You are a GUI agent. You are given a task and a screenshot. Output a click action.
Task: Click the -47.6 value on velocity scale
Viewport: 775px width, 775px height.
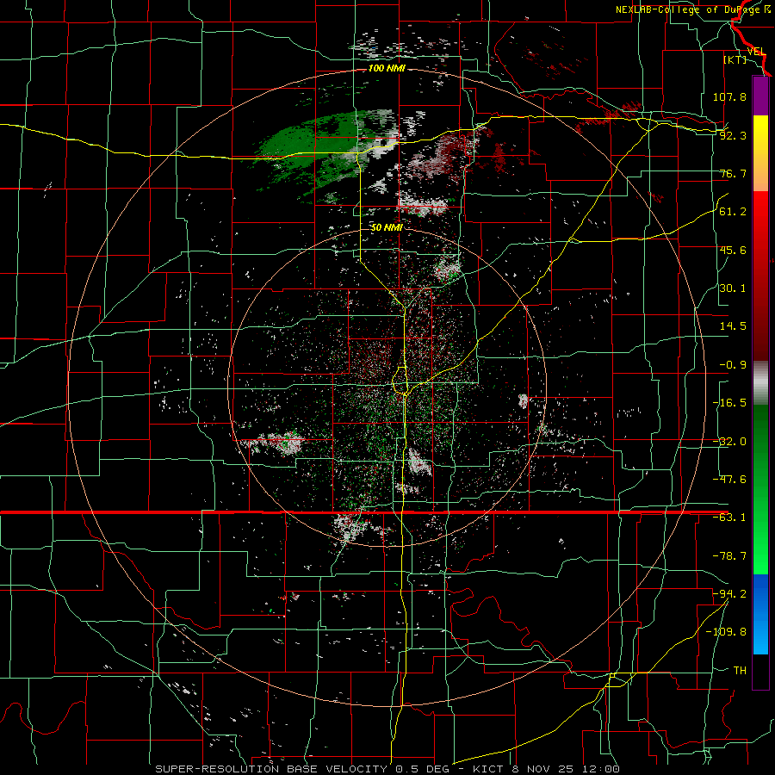pos(729,480)
